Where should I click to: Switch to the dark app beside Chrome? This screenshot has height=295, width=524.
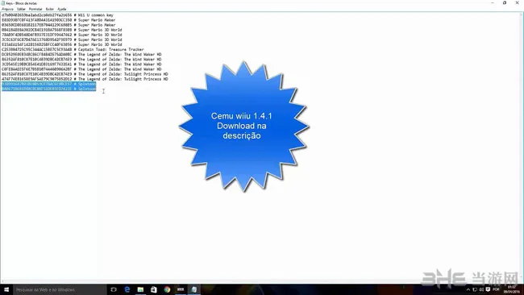[x=181, y=289]
